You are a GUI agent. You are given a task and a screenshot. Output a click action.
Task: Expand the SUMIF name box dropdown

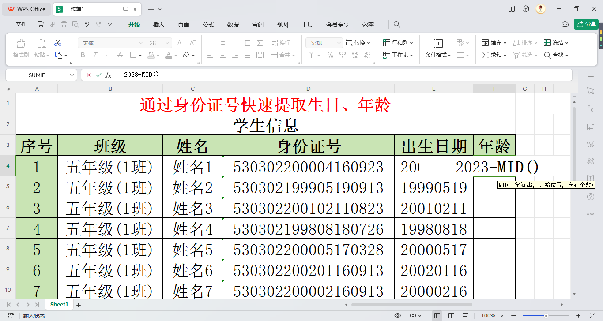coord(72,75)
